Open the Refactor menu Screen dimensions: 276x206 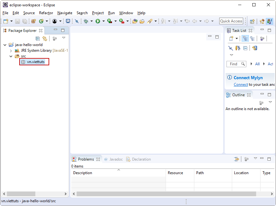[46, 13]
